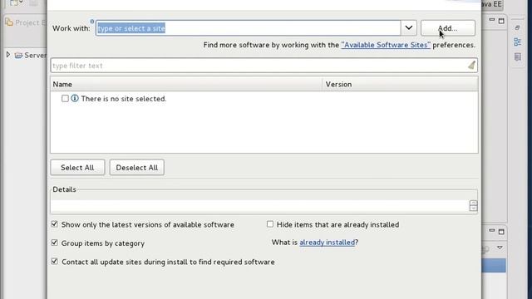Click the Version column header
532x299 pixels.
(x=400, y=84)
